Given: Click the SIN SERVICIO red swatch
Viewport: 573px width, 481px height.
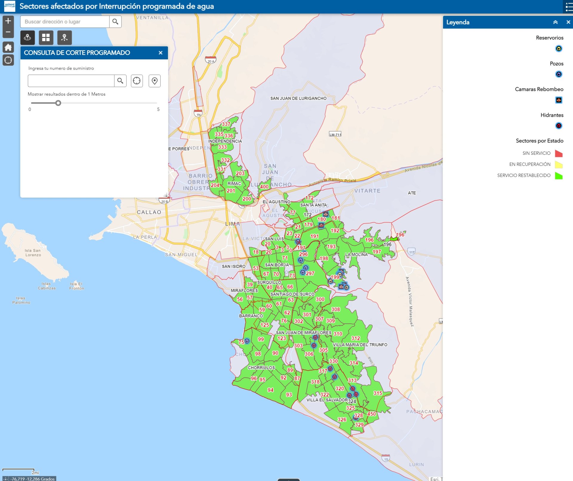Looking at the screenshot, I should pyautogui.click(x=559, y=153).
